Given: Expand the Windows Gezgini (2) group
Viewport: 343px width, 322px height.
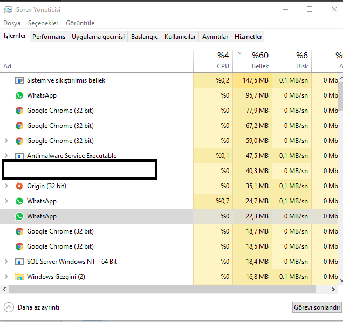Looking at the screenshot, I should coord(6,277).
